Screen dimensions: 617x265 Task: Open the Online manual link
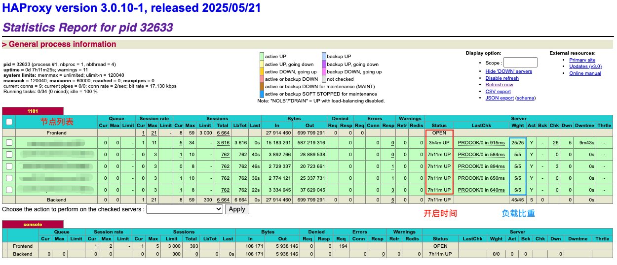click(x=585, y=73)
